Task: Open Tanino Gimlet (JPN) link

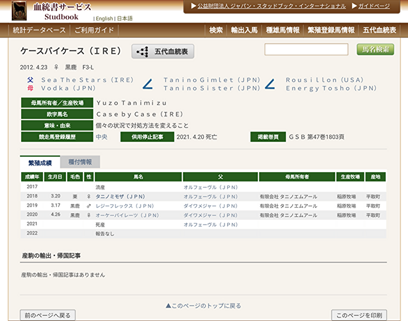Action: point(212,80)
